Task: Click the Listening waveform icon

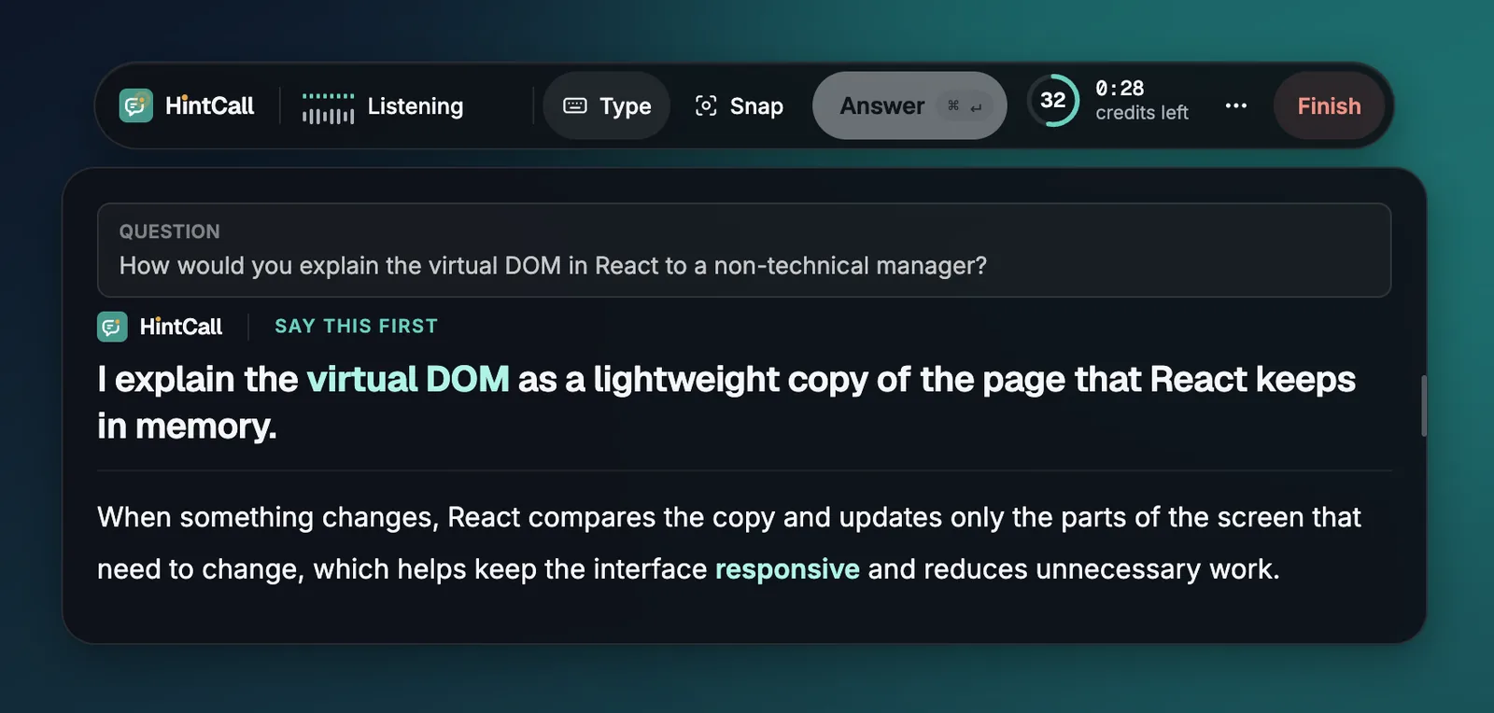Action: click(x=328, y=107)
